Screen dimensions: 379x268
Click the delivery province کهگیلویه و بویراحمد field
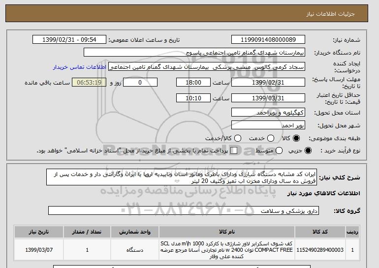pos(268,113)
